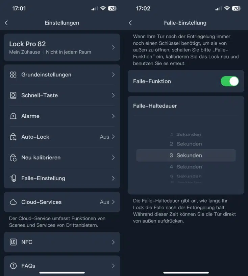Tap the FAQs question mark icon
Viewport: 248px width, 276px height.
13,266
